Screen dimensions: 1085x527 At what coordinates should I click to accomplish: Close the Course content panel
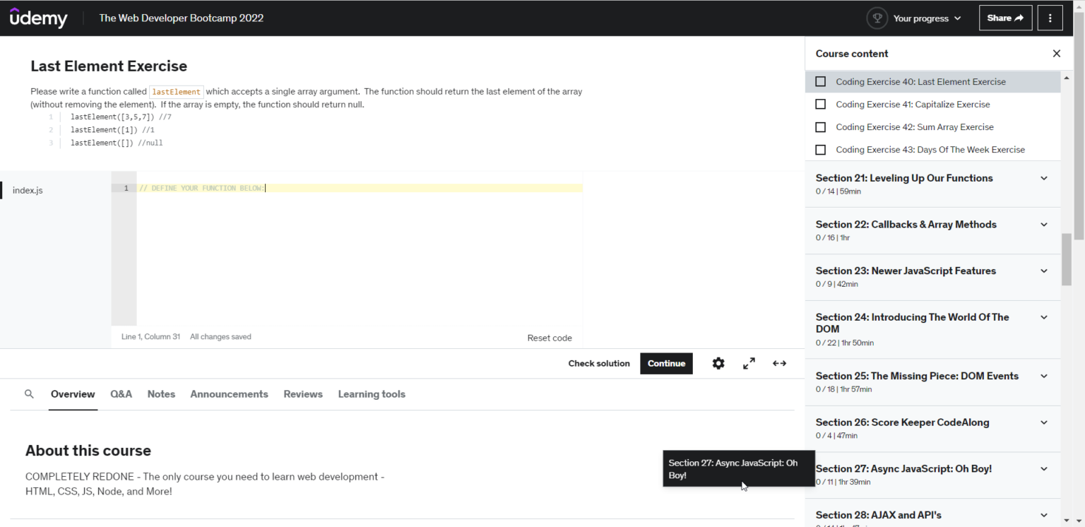[x=1056, y=54]
